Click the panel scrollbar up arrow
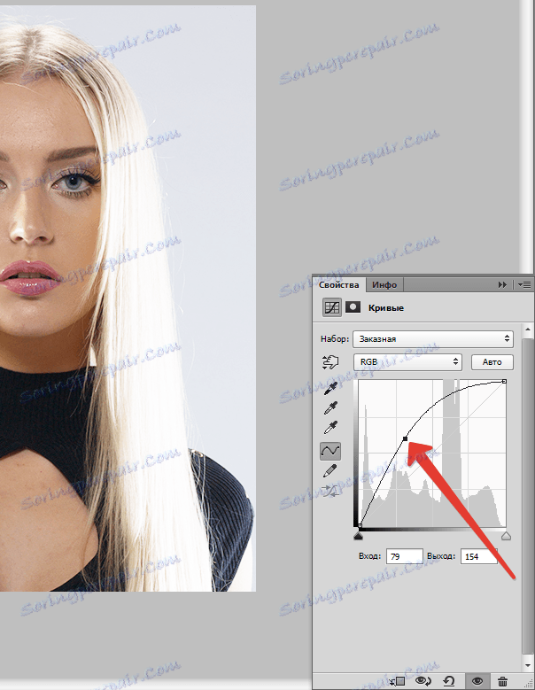The height and width of the screenshot is (690, 535). coord(528,329)
